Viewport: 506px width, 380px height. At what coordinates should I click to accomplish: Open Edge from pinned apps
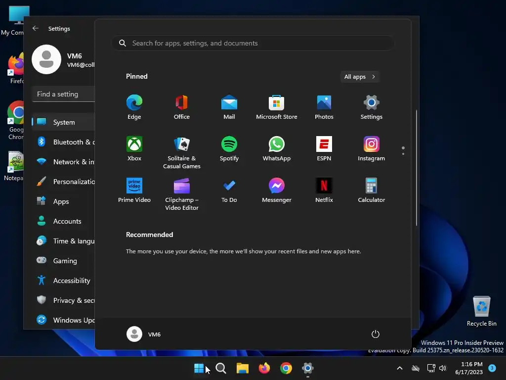[134, 107]
